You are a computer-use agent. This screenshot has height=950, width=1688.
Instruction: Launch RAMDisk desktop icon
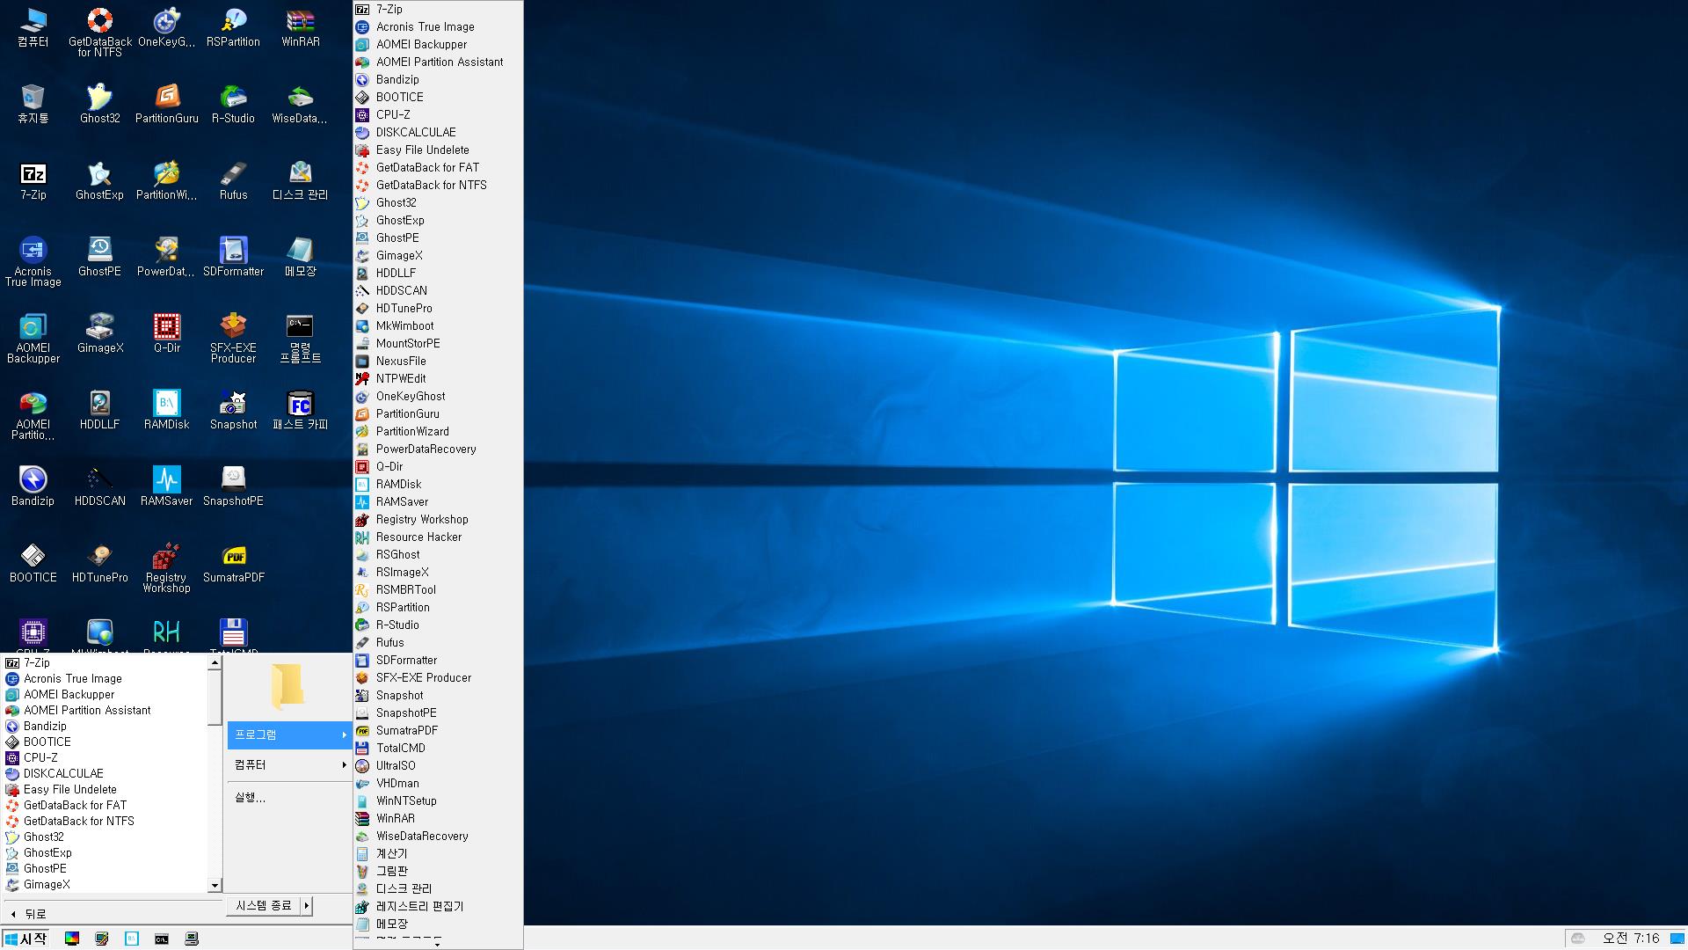click(167, 409)
